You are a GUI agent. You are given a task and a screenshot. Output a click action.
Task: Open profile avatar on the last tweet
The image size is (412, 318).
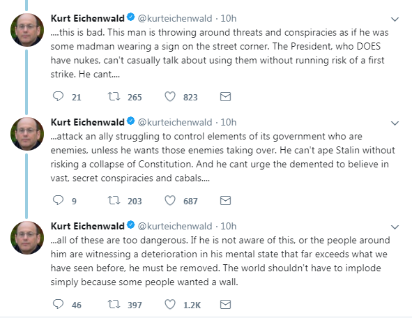[27, 238]
